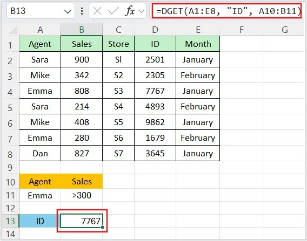Select ID cell 7767 in table row 4
Image resolution: width=307 pixels, height=241 pixels.
[x=155, y=91]
